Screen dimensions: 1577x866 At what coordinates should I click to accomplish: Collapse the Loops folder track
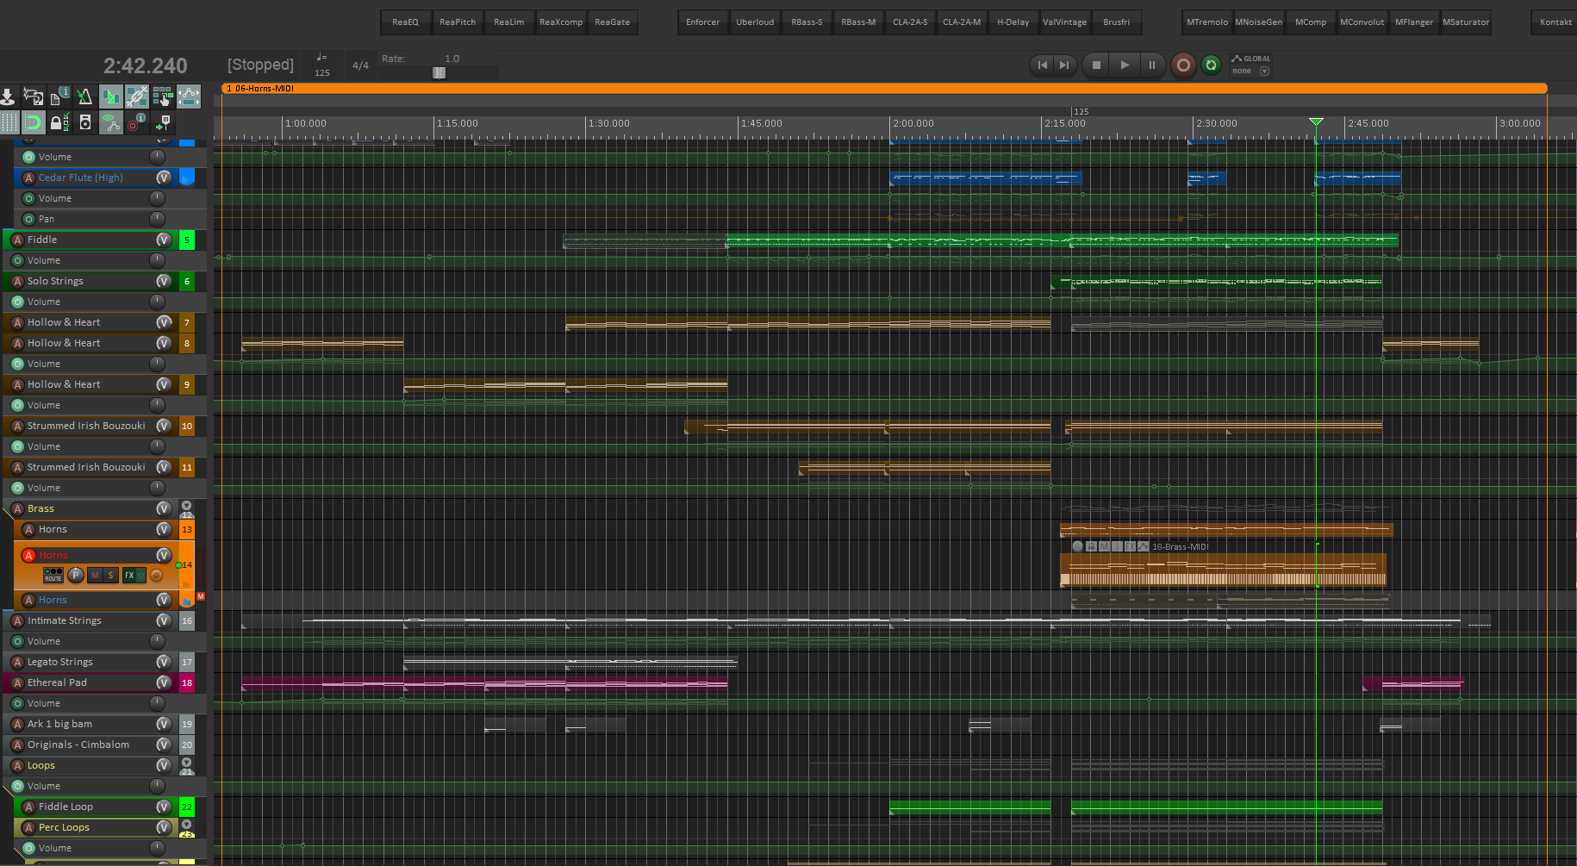coord(186,763)
